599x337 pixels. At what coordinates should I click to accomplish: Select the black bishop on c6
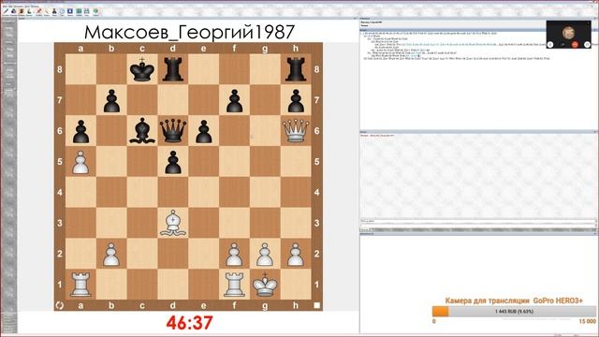(142, 131)
